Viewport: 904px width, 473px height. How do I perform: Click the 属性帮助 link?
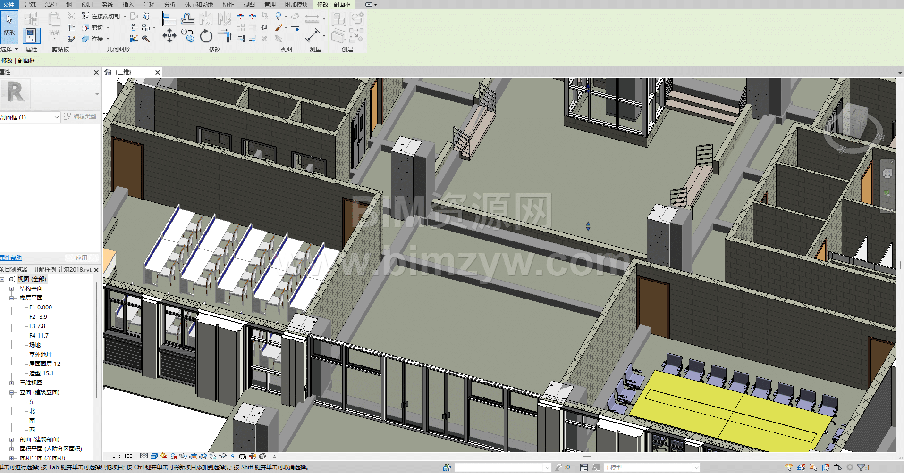click(11, 258)
